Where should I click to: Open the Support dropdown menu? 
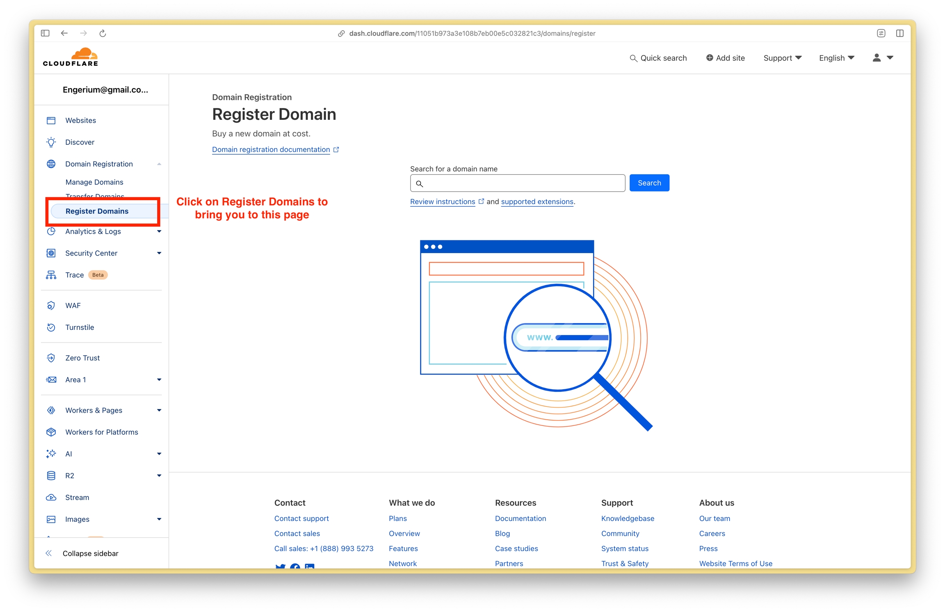782,58
